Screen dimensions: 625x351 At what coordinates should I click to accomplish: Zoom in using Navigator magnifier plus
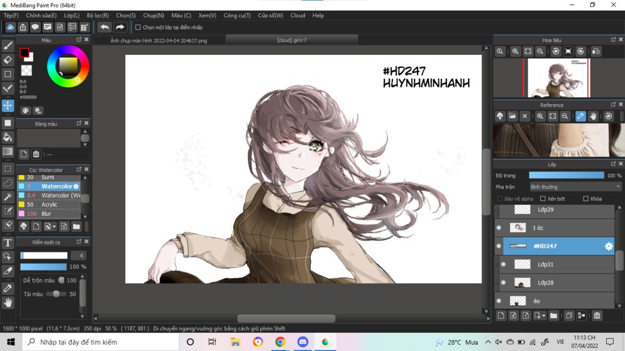click(x=515, y=51)
